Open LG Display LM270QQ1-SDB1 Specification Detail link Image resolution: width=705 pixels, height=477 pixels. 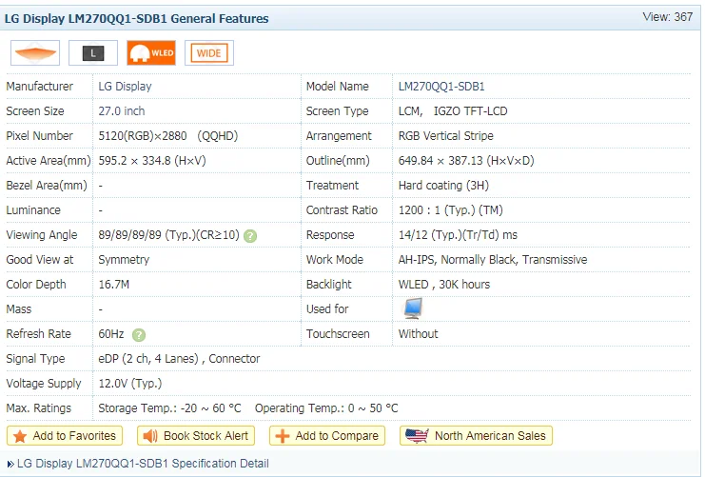pyautogui.click(x=143, y=464)
